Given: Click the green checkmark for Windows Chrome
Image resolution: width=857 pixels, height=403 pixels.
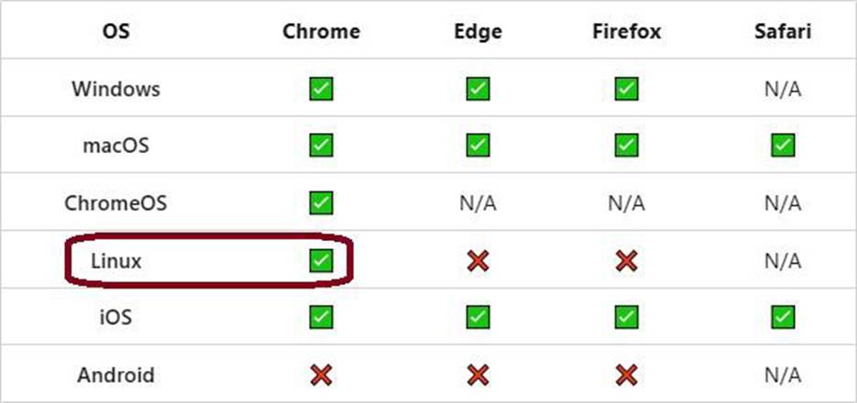Looking at the screenshot, I should [321, 89].
